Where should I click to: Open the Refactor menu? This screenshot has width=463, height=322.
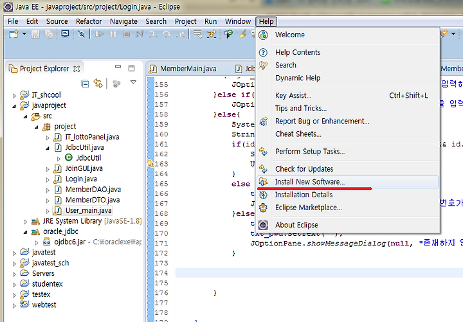click(x=89, y=22)
